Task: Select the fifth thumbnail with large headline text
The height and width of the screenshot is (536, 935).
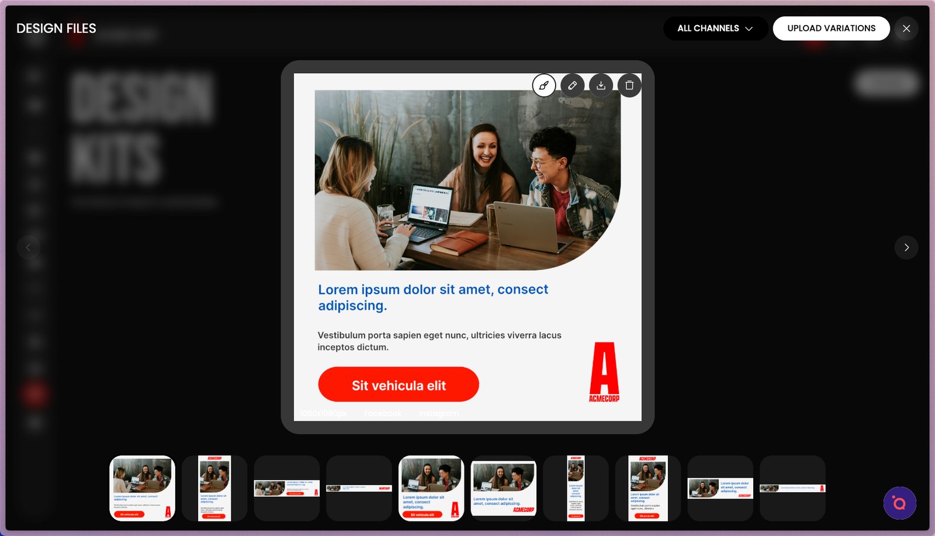Action: 431,488
